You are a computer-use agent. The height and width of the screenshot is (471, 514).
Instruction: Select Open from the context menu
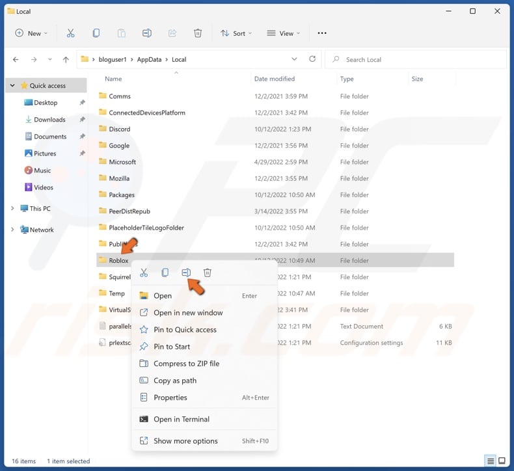pos(204,295)
